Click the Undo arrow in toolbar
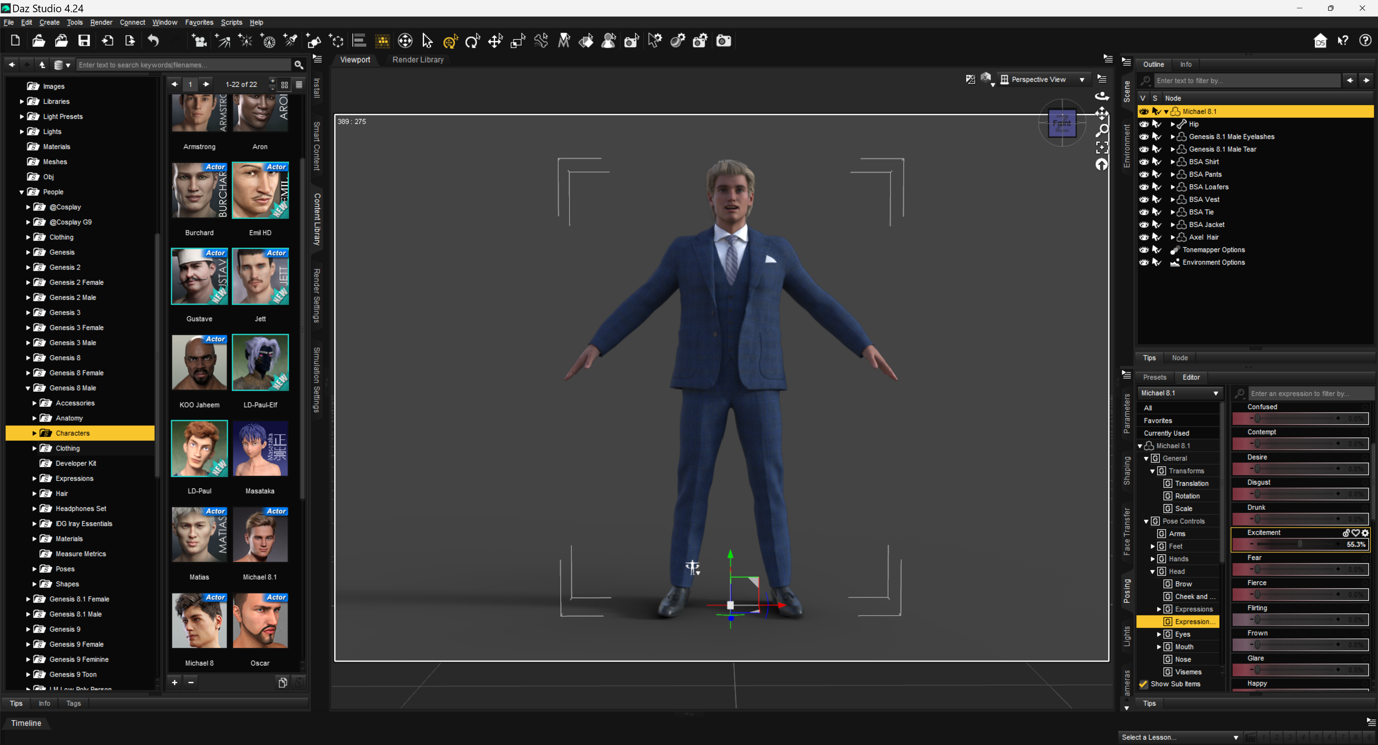Viewport: 1378px width, 745px height. (154, 41)
